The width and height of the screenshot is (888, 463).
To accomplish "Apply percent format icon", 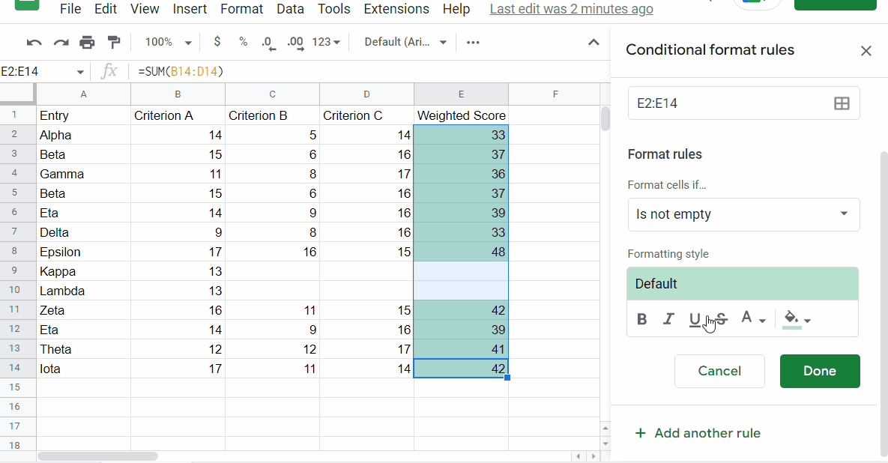I will tap(244, 42).
